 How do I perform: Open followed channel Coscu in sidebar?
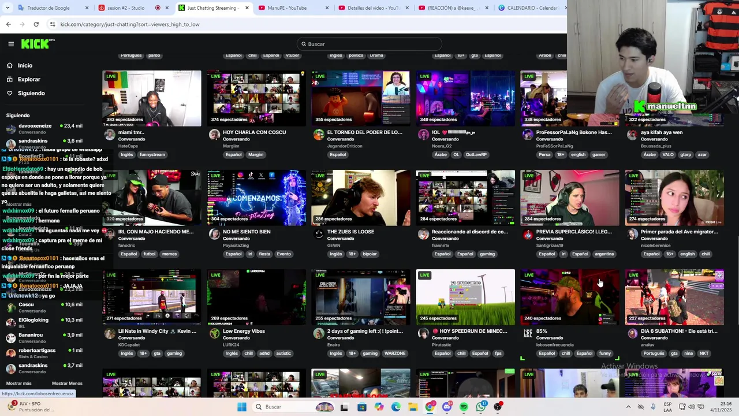pos(44,307)
